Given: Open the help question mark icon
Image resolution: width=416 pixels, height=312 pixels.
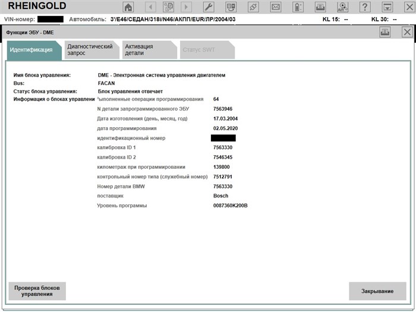Looking at the screenshot, I should coord(365,7).
